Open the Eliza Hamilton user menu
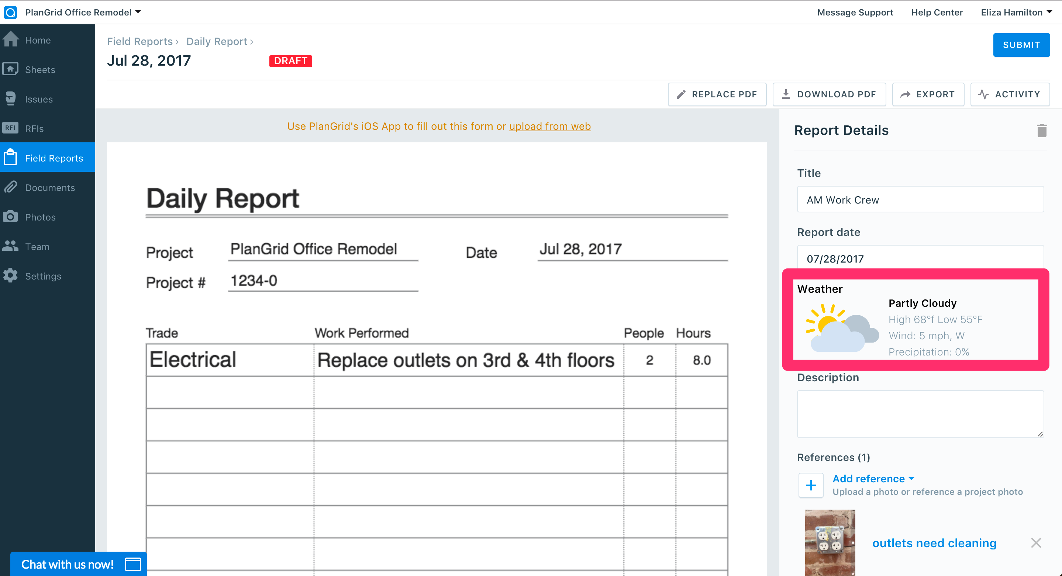The image size is (1062, 576). (x=1016, y=13)
